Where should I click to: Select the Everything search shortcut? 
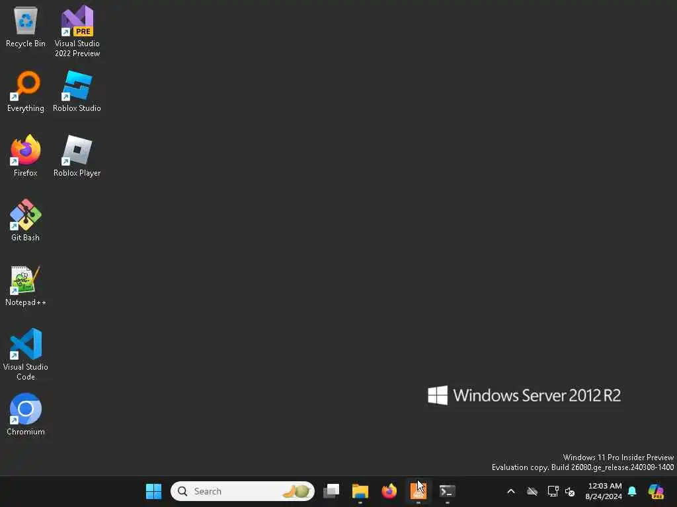coord(26,91)
